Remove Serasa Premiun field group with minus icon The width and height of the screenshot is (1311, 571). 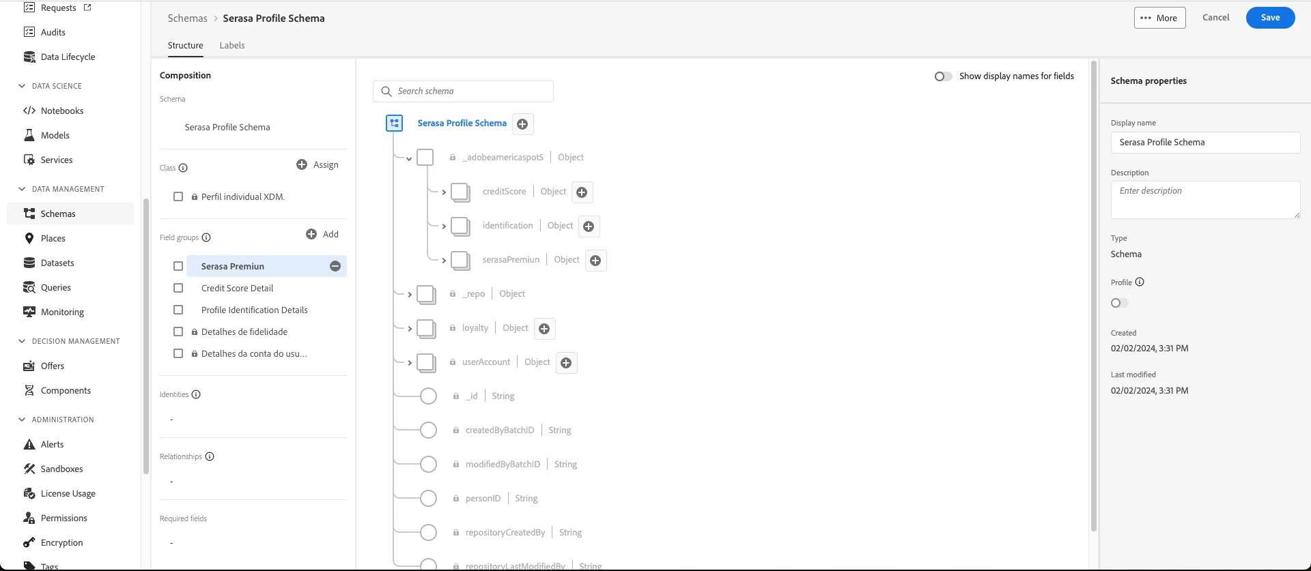[335, 266]
